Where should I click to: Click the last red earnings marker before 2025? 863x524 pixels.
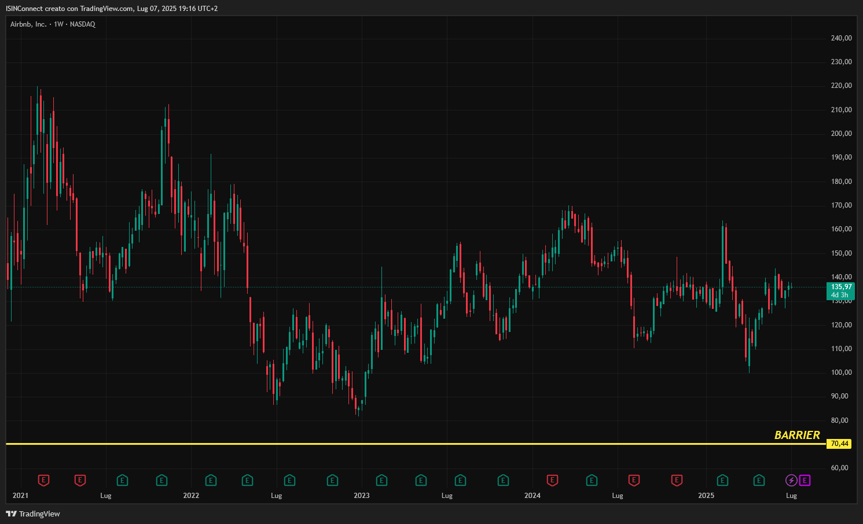point(677,480)
